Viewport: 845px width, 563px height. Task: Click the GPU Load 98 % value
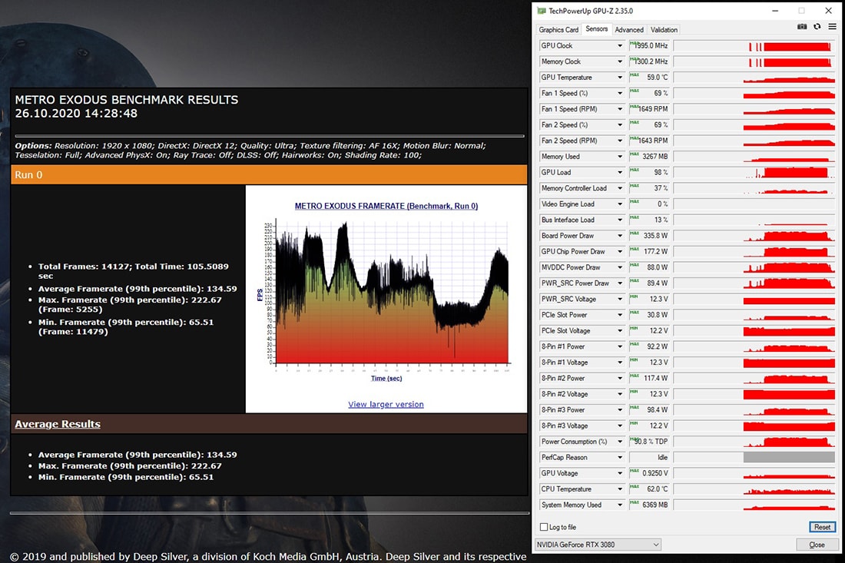[x=649, y=172]
